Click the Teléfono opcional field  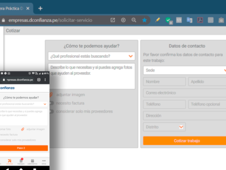click(207, 104)
